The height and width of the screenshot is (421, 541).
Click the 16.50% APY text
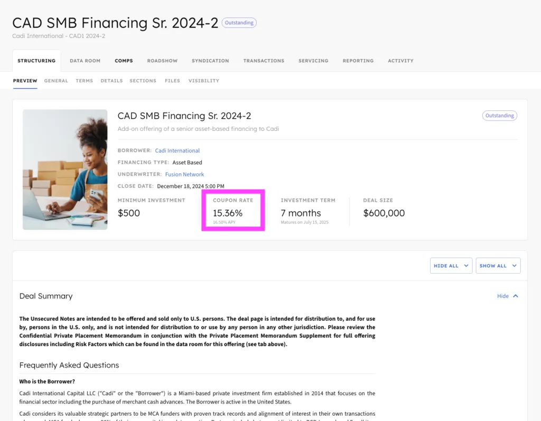click(x=224, y=222)
